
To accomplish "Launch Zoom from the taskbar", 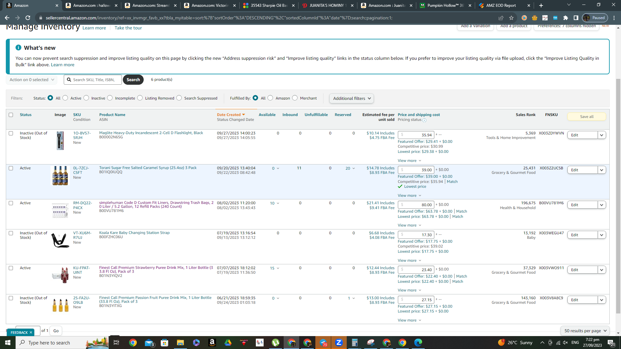I will click(x=339, y=343).
